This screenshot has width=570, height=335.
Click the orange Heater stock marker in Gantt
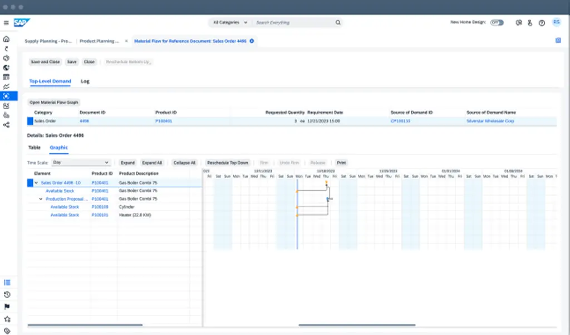[x=297, y=215]
